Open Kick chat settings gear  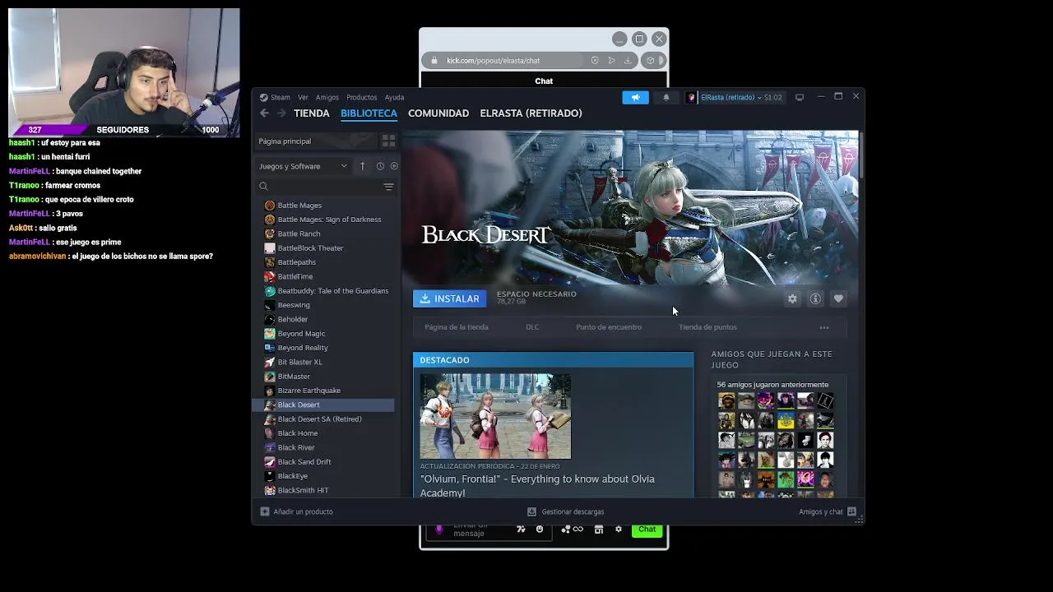click(619, 530)
